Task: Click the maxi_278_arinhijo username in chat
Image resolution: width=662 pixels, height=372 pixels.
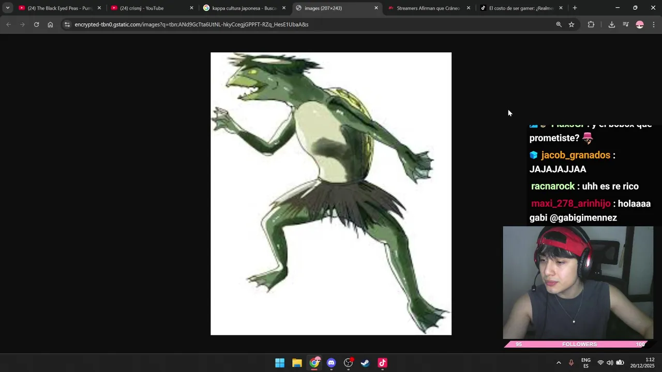Action: (x=570, y=204)
